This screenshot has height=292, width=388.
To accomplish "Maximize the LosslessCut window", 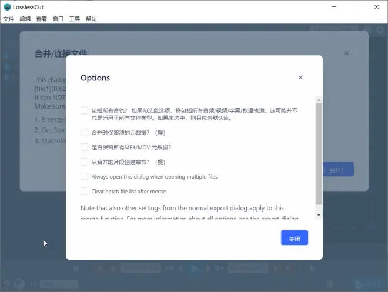I will tap(355, 7).
